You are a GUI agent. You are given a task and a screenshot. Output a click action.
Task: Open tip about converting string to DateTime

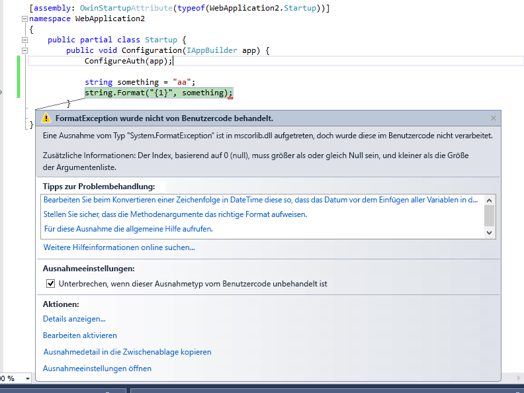click(260, 200)
